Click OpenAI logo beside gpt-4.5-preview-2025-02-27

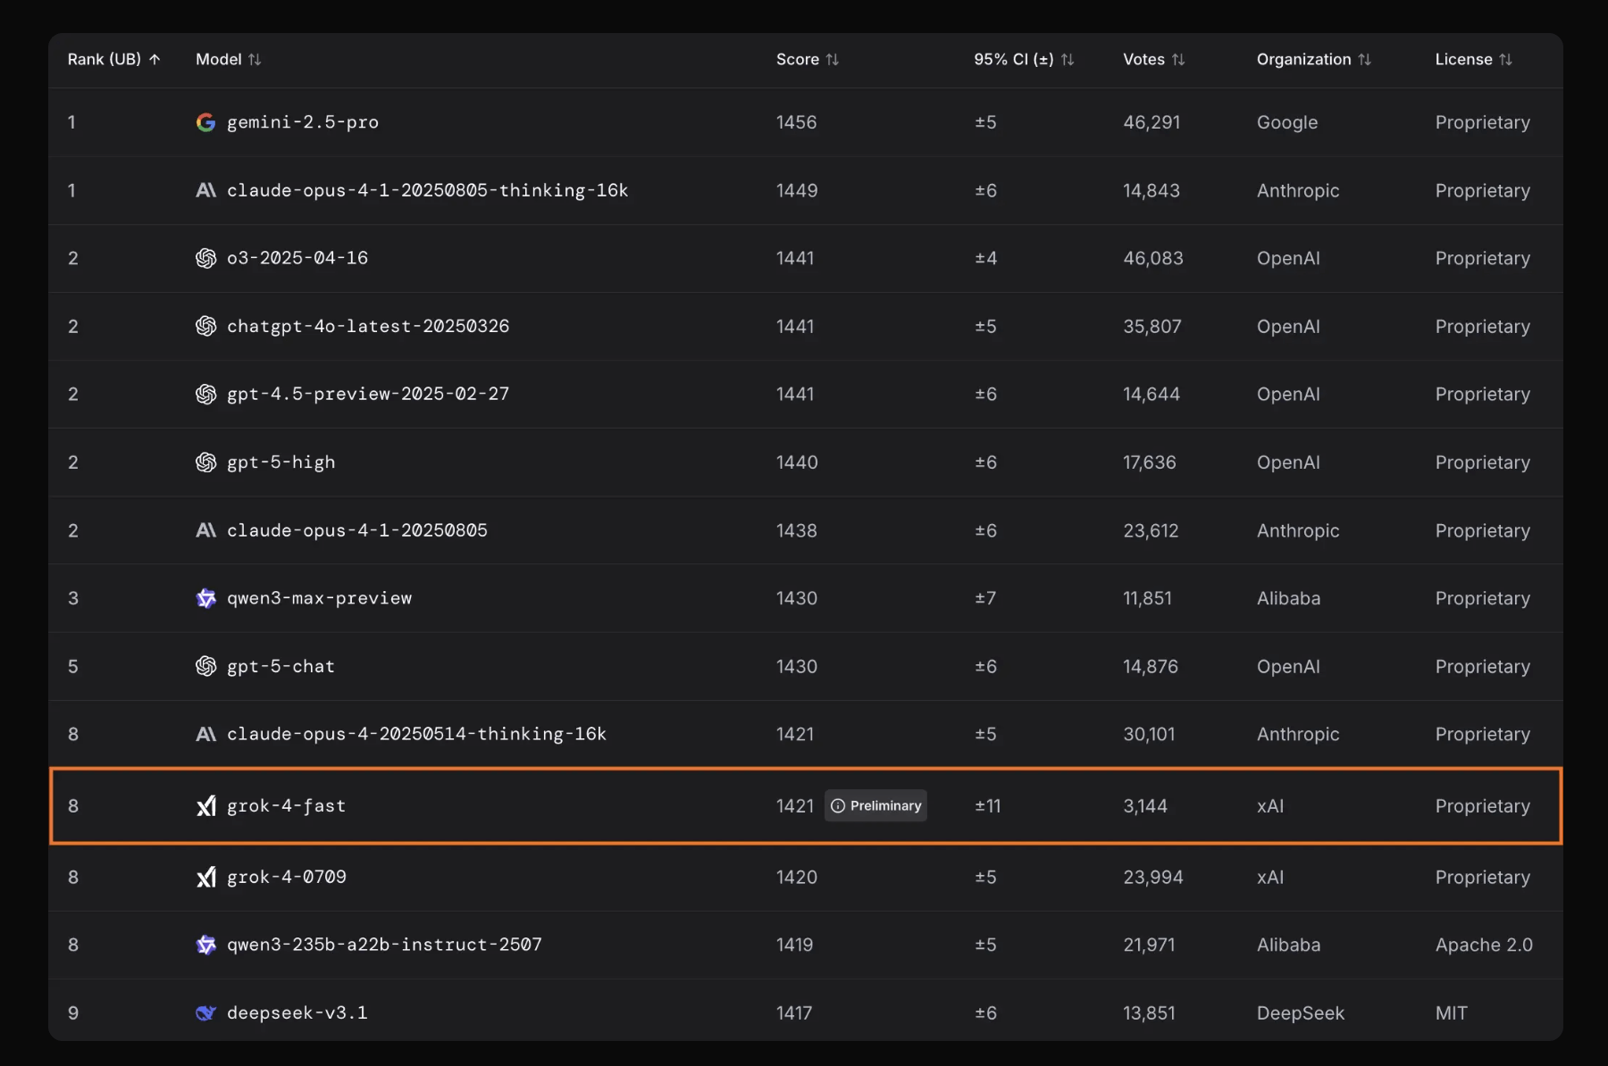click(x=205, y=394)
